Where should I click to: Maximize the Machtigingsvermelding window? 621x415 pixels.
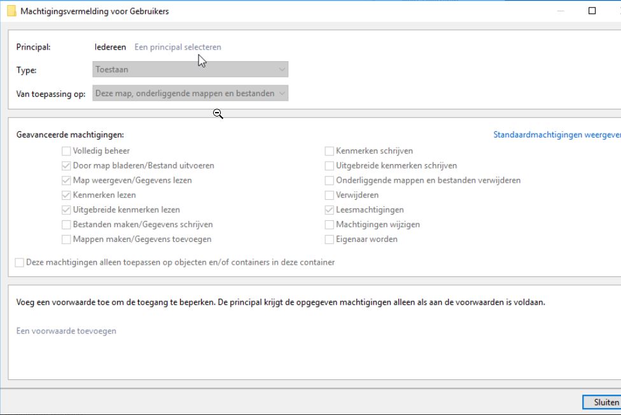592,11
